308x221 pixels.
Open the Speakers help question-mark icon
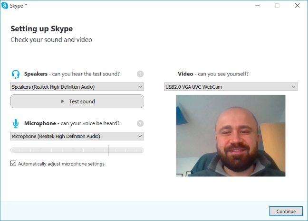140,74
